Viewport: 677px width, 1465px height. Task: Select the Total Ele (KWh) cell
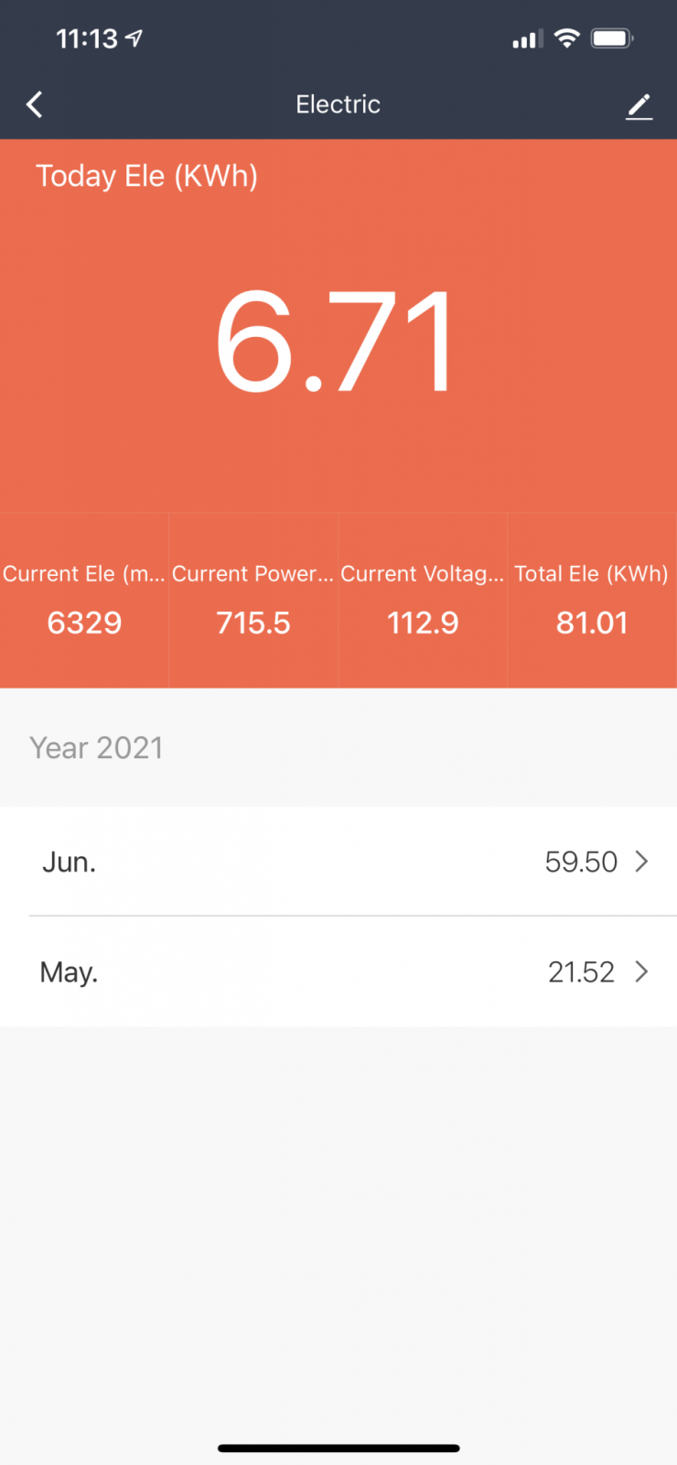[x=592, y=601]
